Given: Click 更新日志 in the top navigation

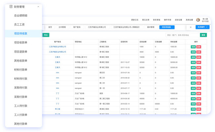Looking at the screenshot, I should pyautogui.click(x=135, y=20).
